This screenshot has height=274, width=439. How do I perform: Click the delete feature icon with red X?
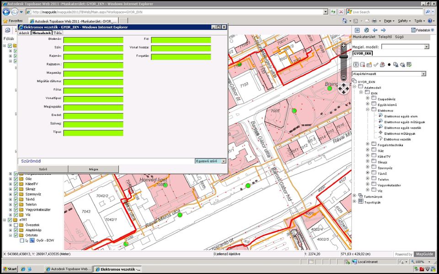[362, 64]
